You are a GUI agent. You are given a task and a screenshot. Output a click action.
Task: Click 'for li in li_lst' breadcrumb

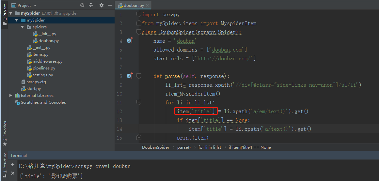[x=210, y=147]
